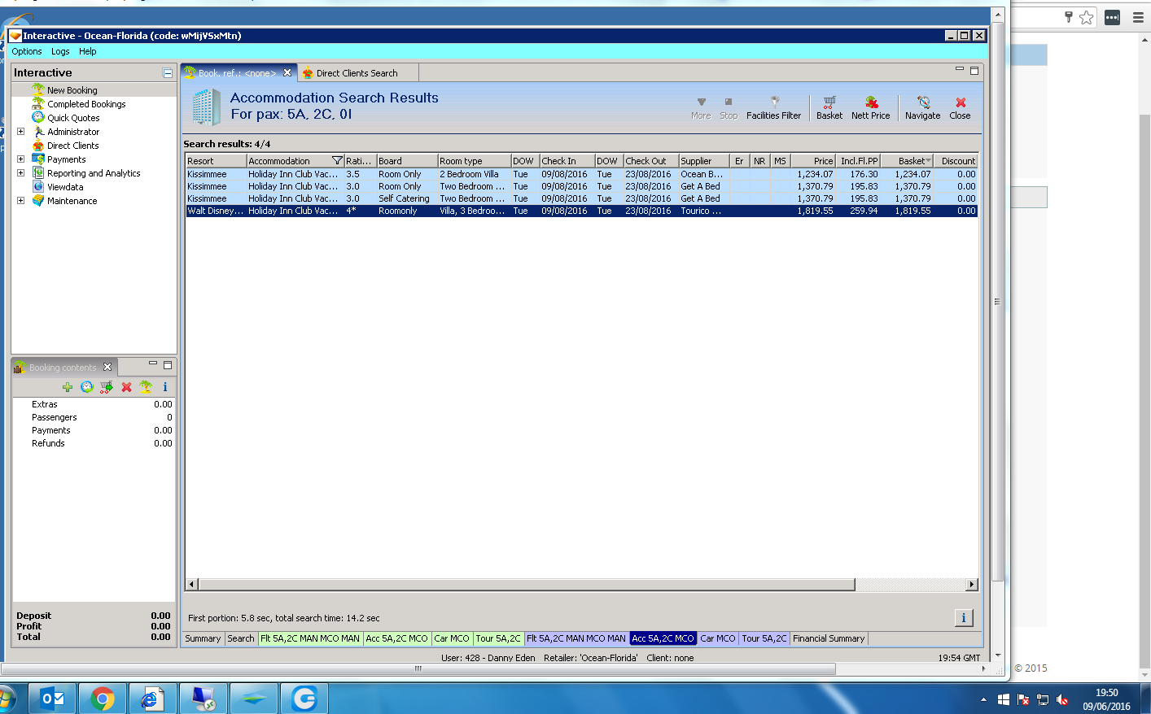The image size is (1151, 714).
Task: Click the red Close icon in results toolbar
Action: [961, 102]
